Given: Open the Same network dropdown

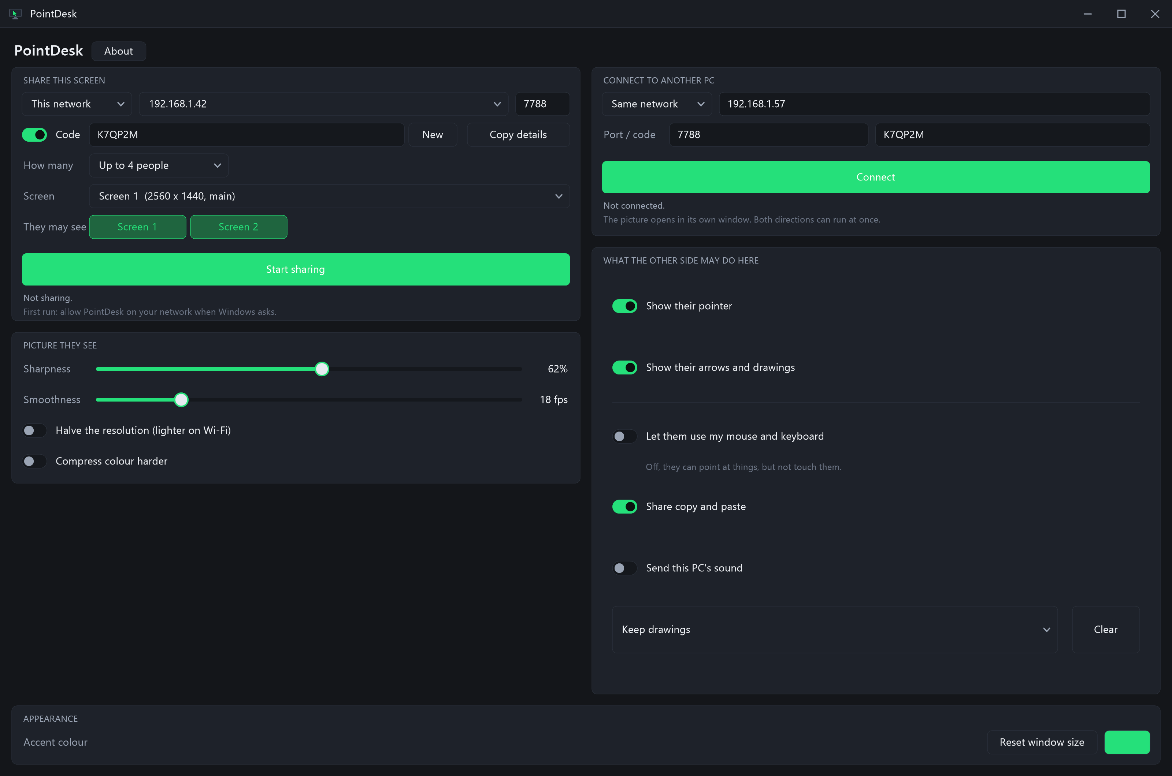Looking at the screenshot, I should click(657, 104).
